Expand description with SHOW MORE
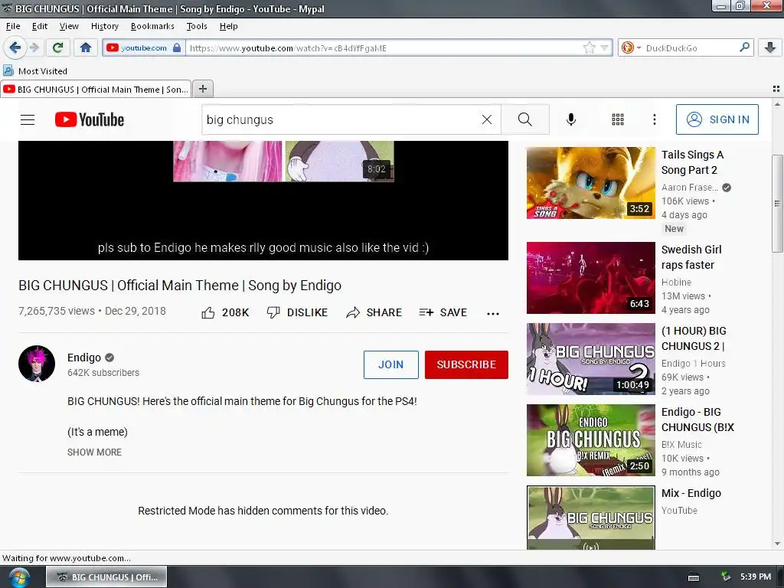This screenshot has width=784, height=588. 94,452
